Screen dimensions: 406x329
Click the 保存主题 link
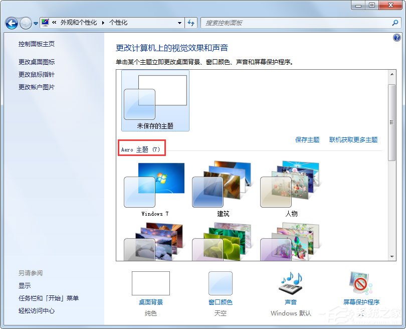click(x=307, y=140)
